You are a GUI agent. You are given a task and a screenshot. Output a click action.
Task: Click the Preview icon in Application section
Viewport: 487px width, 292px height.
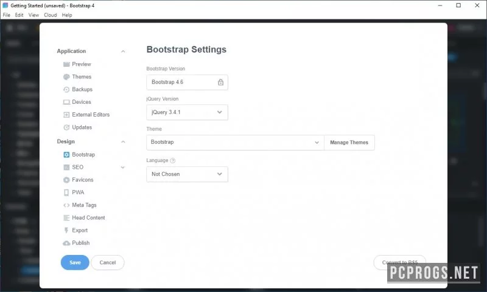[66, 64]
